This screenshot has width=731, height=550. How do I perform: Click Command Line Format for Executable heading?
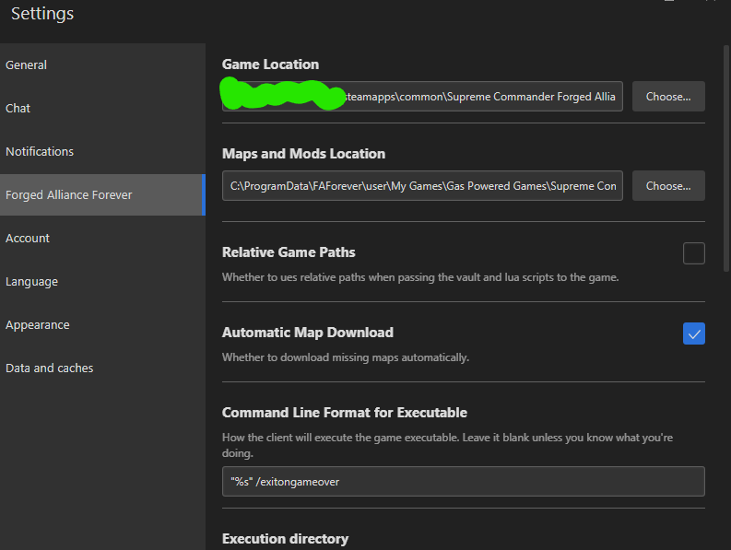[345, 413]
